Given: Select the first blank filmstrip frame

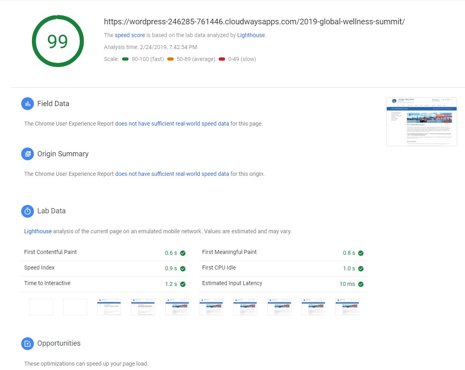Looking at the screenshot, I should [41, 307].
